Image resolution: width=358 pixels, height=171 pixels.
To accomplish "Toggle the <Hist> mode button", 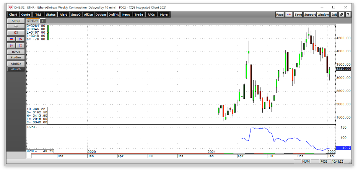I will pos(16,69).
